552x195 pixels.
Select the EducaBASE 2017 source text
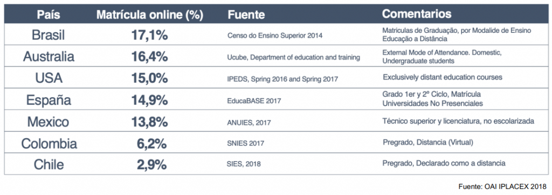point(254,101)
